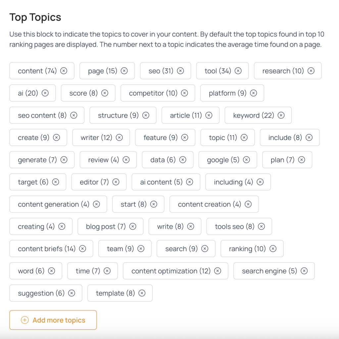
Task: Remove the "ai content (5)" topic
Action: 190,182
